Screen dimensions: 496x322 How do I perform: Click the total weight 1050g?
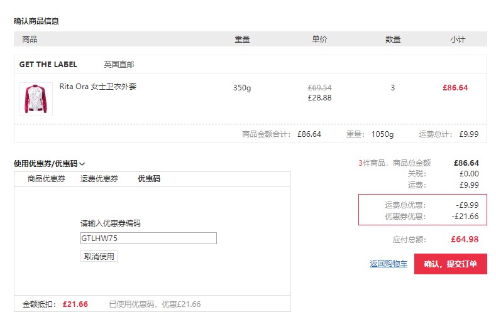point(382,134)
